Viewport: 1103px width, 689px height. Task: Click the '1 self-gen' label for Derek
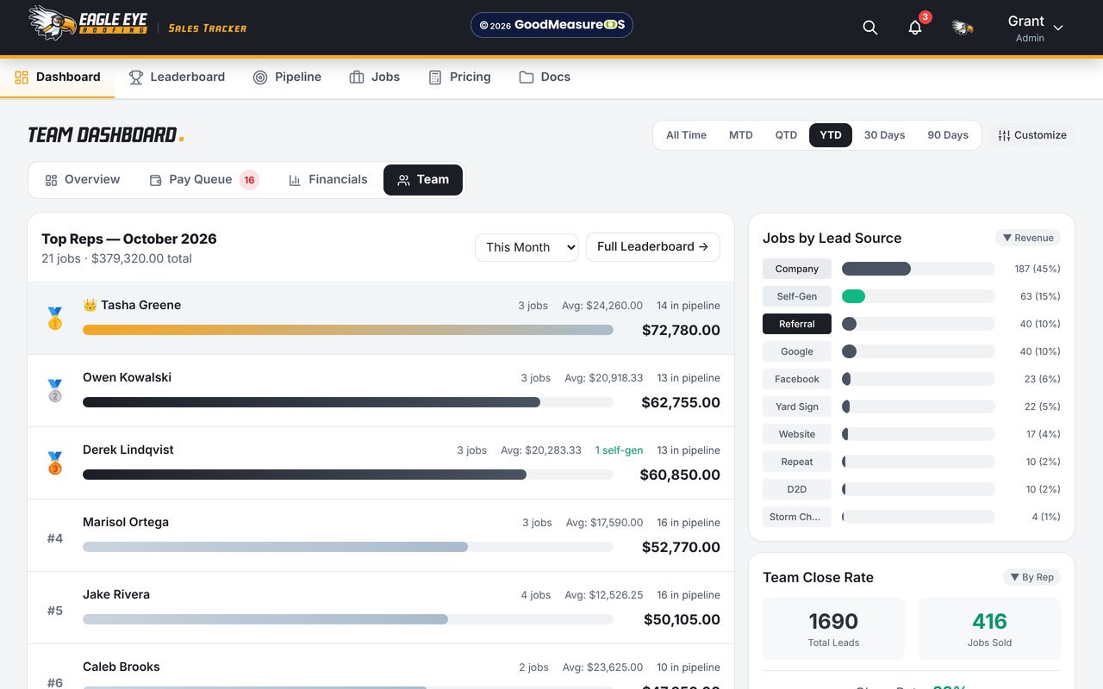[x=619, y=450]
